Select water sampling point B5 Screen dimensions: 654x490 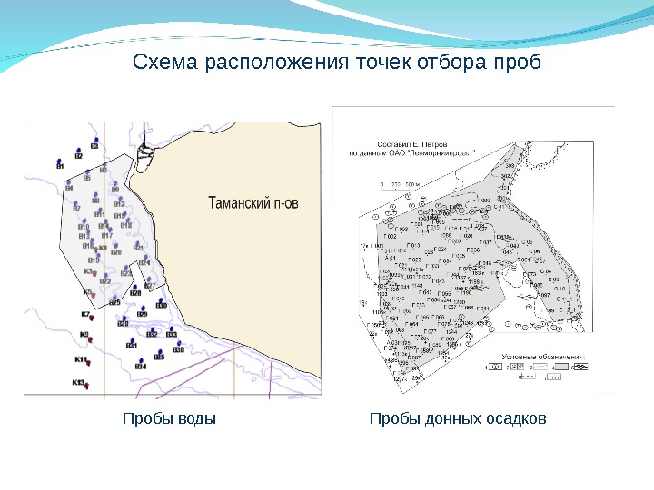click(87, 172)
